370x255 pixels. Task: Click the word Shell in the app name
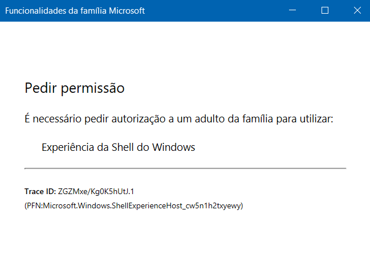pos(122,147)
